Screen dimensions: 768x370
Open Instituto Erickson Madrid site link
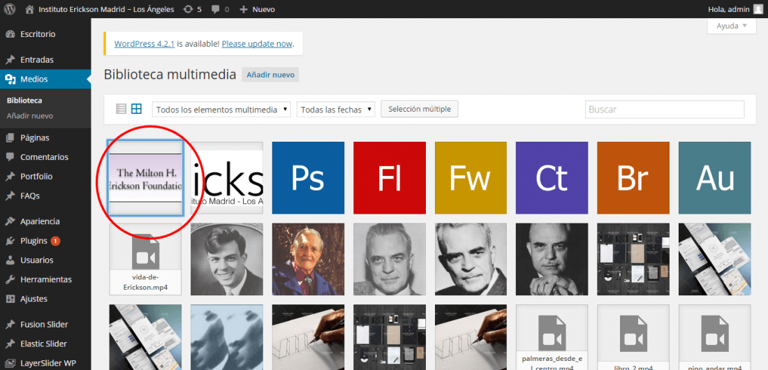106,9
